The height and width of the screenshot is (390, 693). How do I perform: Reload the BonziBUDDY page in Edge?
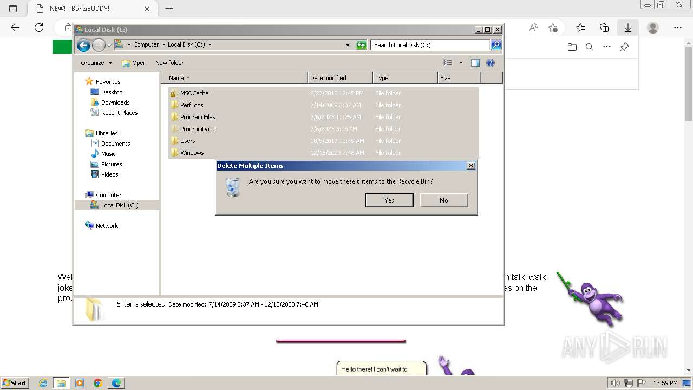tap(39, 28)
